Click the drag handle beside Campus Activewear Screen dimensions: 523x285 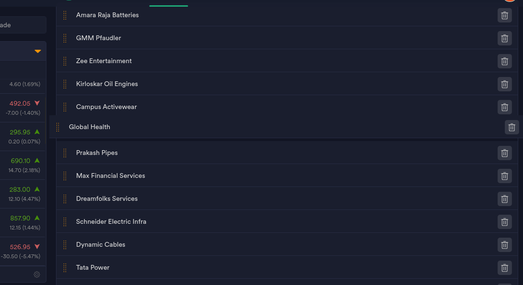65,107
